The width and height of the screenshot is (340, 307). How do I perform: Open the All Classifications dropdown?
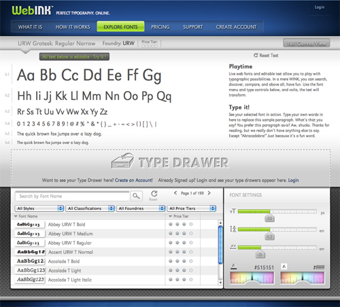[90, 209]
